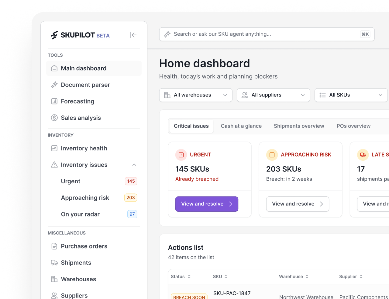Collapse the Inventory issues submenu
This screenshot has width=389, height=299.
tap(134, 165)
